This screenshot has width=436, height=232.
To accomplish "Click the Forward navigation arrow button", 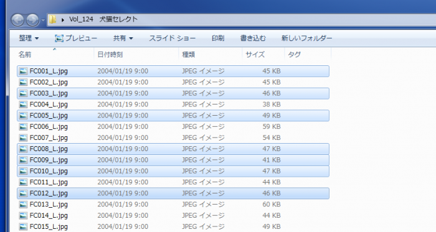I will pos(32,21).
